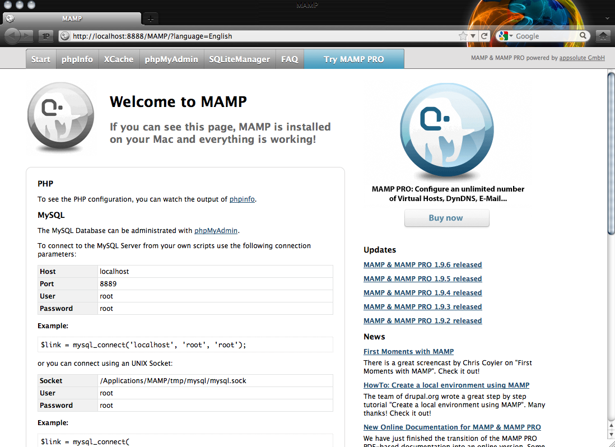Click the grey MAMP elephant logo
This screenshot has height=447, width=615.
tap(61, 117)
